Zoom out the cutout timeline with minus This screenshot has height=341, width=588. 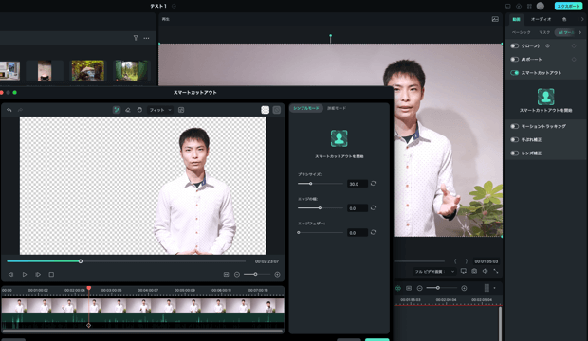(x=237, y=275)
